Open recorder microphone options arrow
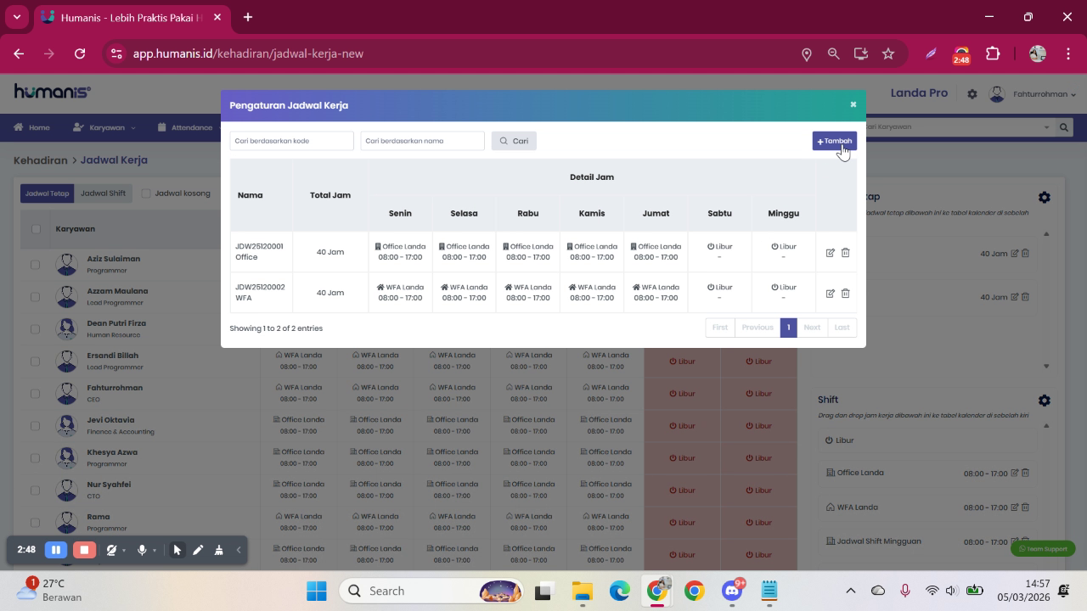Image resolution: width=1087 pixels, height=611 pixels. (x=154, y=551)
